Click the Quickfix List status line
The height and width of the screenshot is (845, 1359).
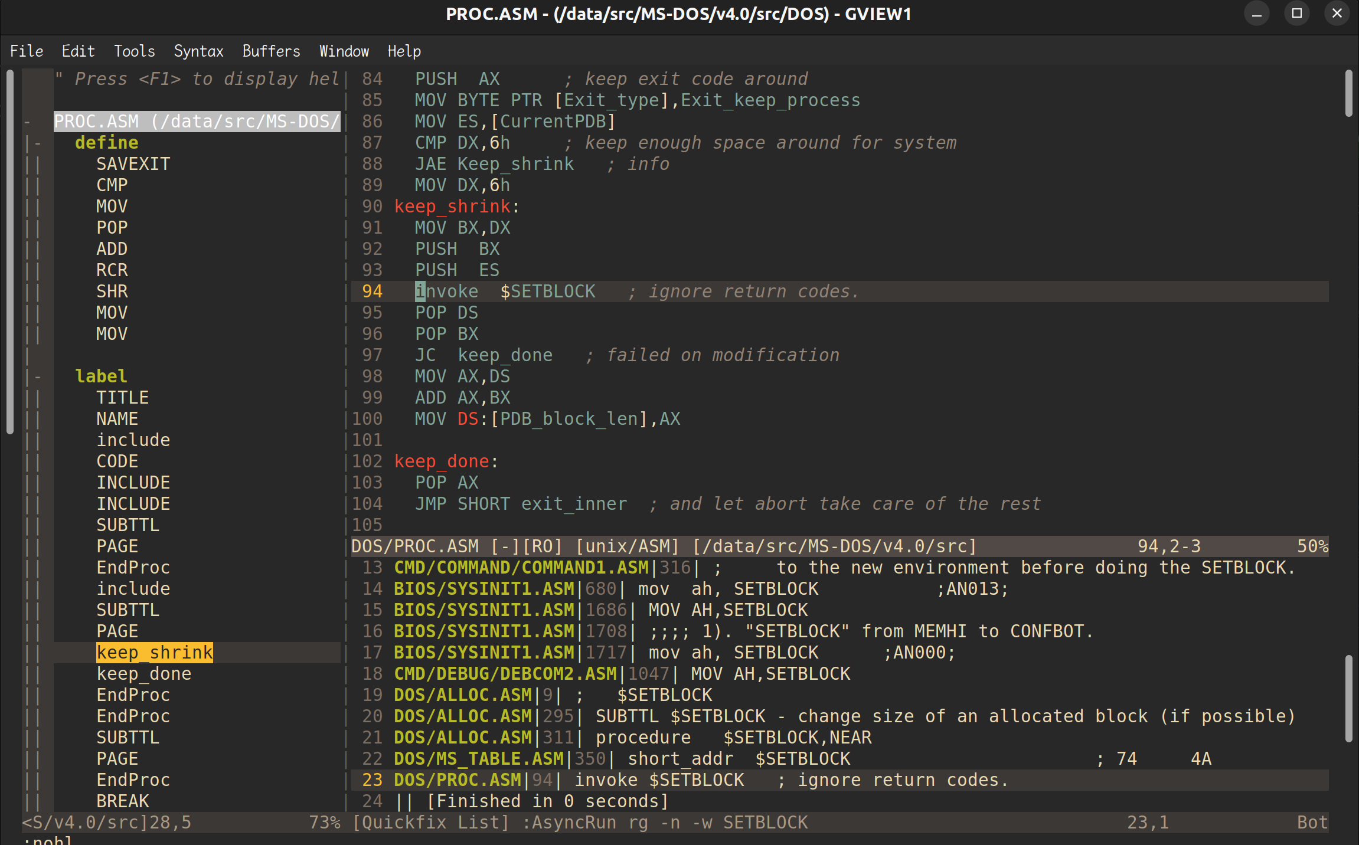(x=839, y=823)
